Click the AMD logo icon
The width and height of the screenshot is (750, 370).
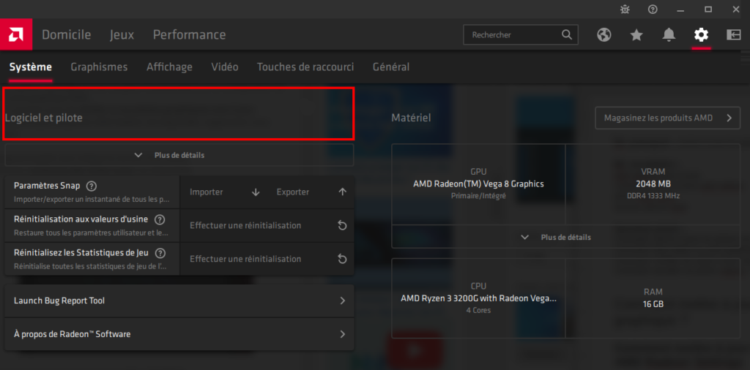(16, 34)
